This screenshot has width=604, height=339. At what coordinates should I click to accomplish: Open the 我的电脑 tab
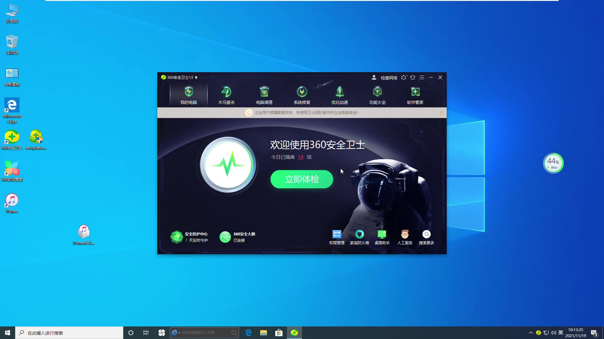(x=189, y=95)
